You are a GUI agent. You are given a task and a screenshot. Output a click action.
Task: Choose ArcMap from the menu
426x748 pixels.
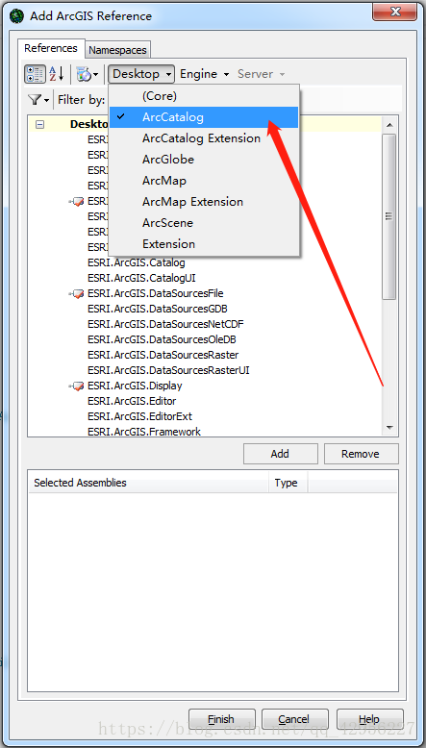204,181
